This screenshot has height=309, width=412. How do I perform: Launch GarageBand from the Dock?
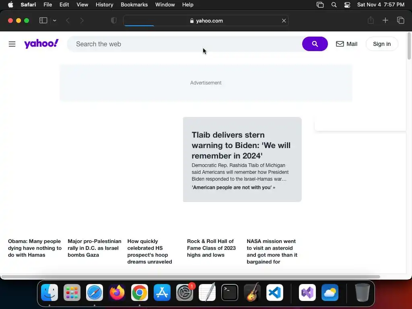tap(252, 293)
